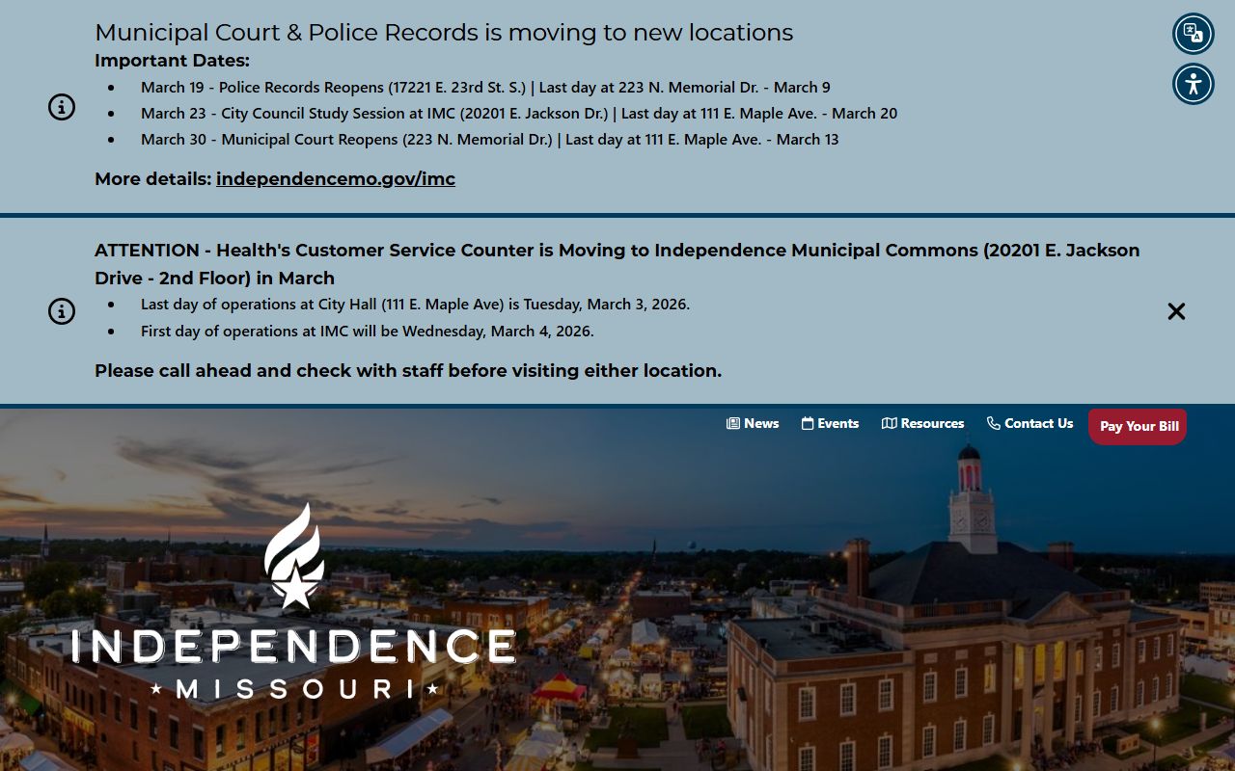Open the accessibility options icon
Screen dimensions: 1235x771
(x=1194, y=84)
